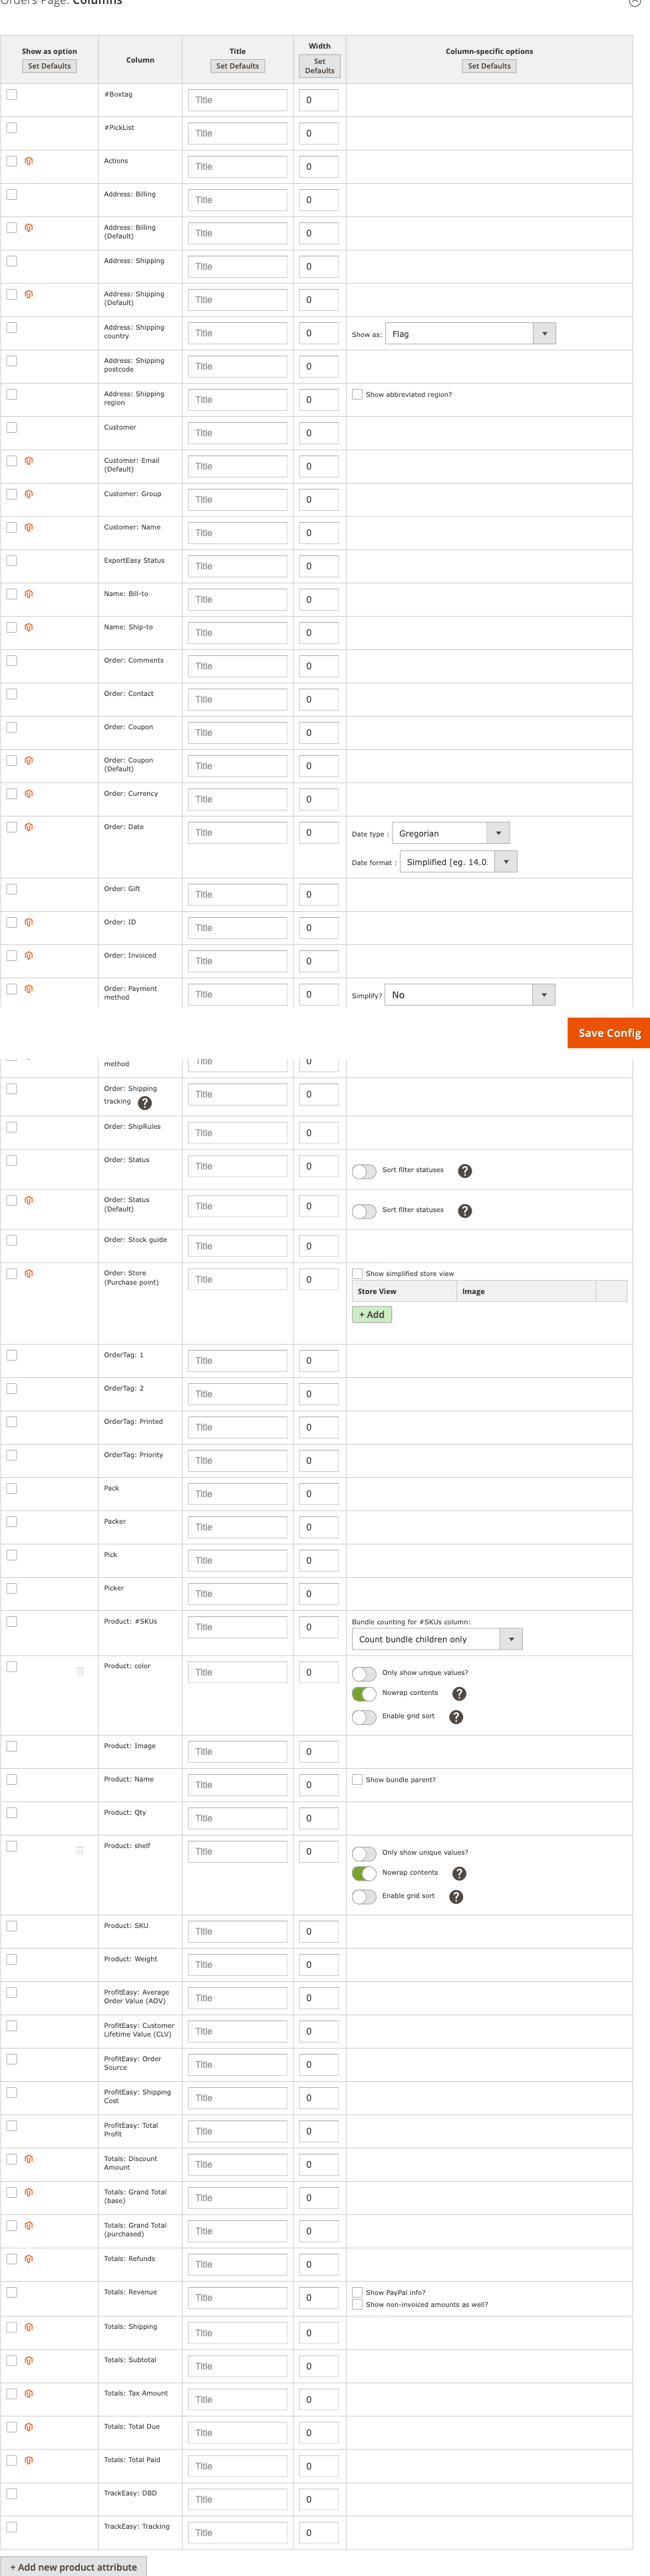Tick the OrderTag: Priority row checkbox

[x=12, y=1455]
